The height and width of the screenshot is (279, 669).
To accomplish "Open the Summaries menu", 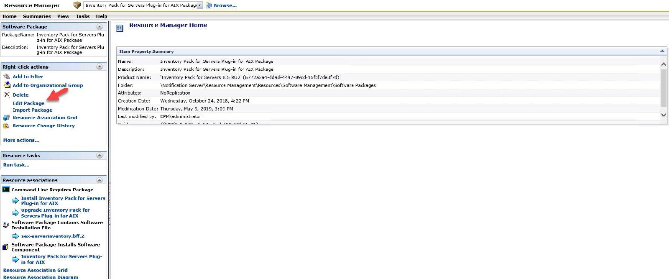I will 37,16.
